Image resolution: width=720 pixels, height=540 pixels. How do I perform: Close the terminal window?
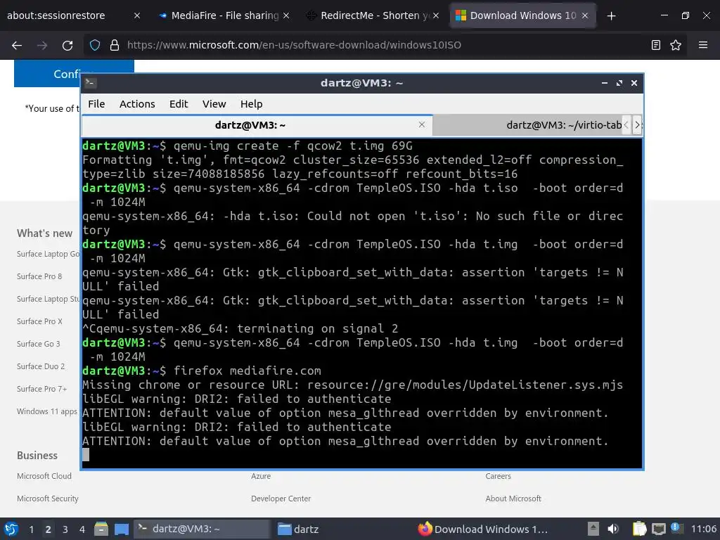[634, 83]
